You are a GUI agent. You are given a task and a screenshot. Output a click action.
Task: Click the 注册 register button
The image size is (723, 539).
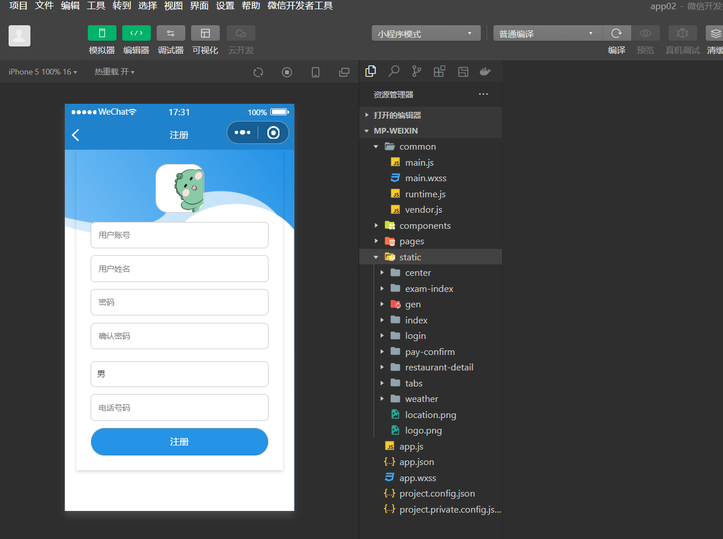pos(180,442)
